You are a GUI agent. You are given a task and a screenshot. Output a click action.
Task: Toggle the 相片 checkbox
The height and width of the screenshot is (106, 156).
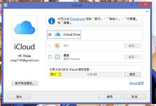click(x=50, y=46)
